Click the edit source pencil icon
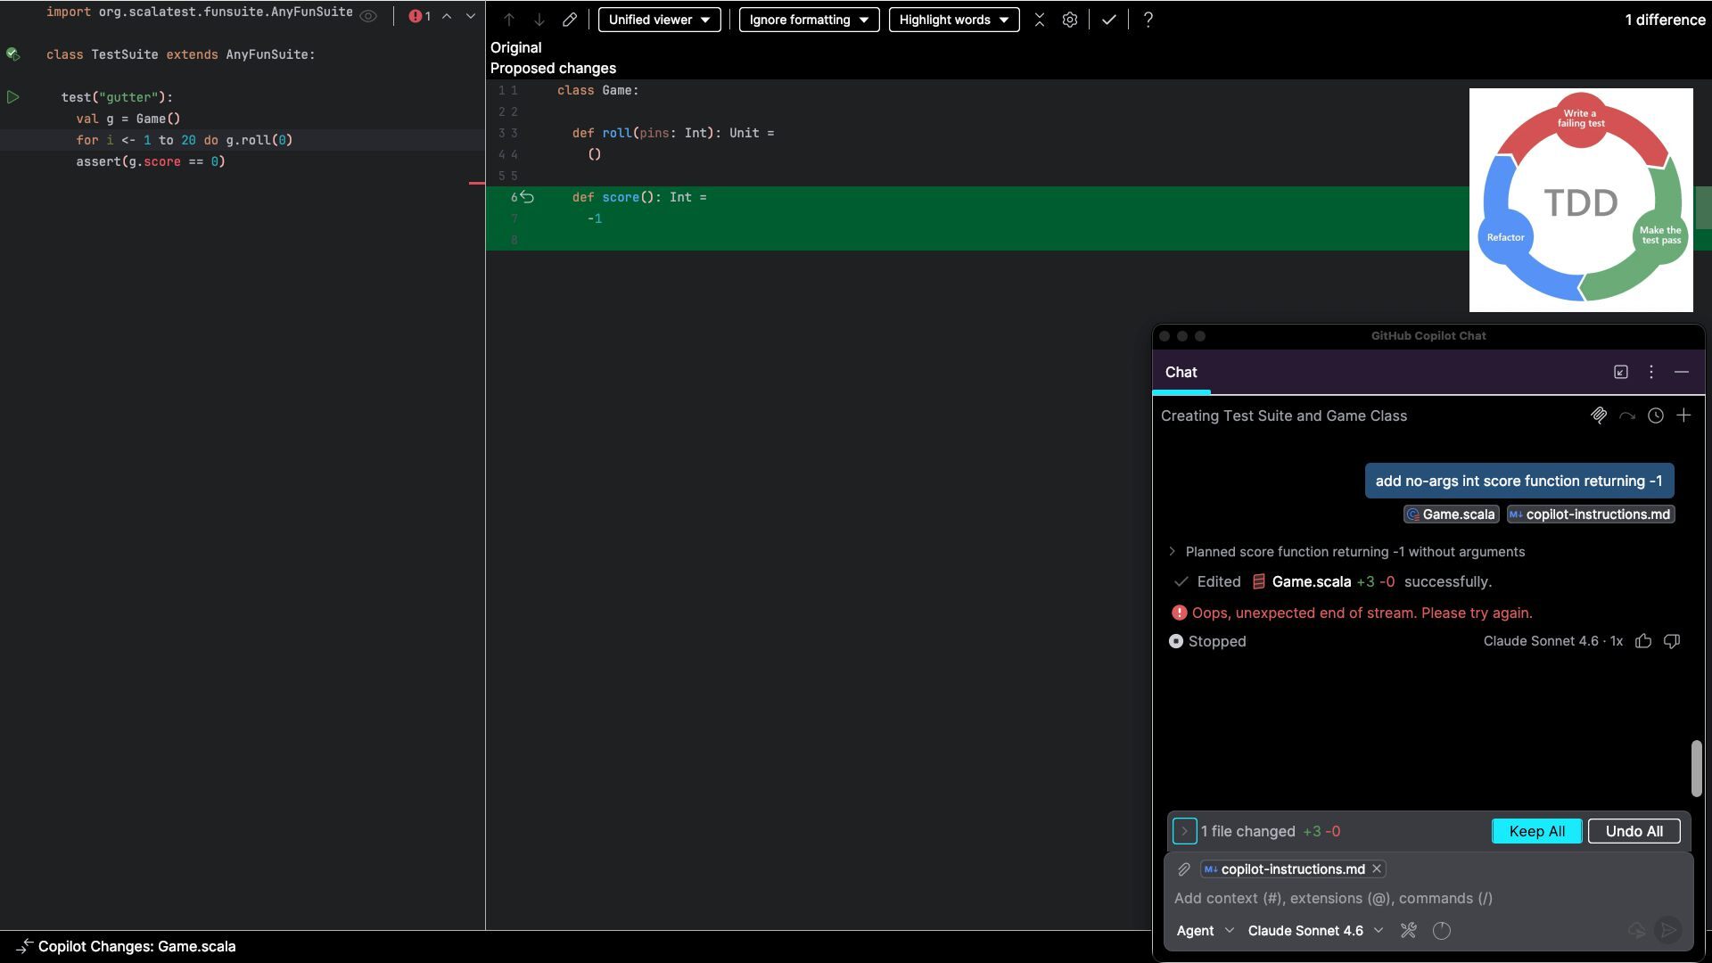This screenshot has height=963, width=1712. pos(569,20)
